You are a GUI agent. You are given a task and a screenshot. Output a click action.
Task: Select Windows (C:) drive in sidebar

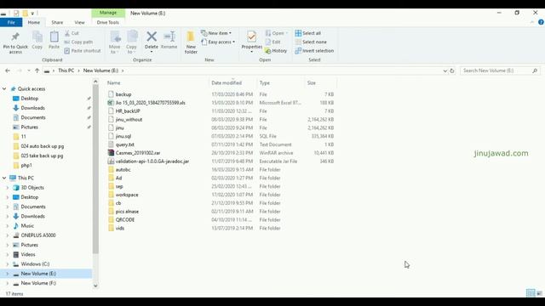click(x=35, y=264)
